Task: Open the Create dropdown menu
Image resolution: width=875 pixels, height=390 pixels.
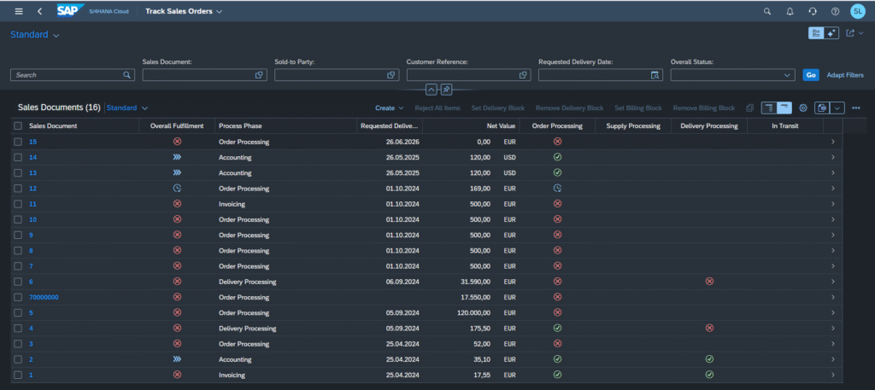Action: click(x=389, y=108)
